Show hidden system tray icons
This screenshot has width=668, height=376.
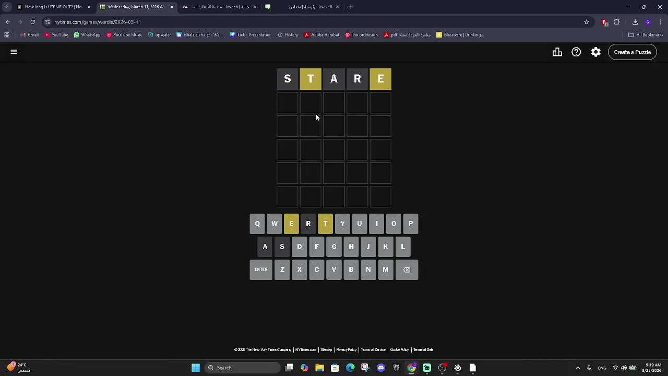[x=578, y=368]
